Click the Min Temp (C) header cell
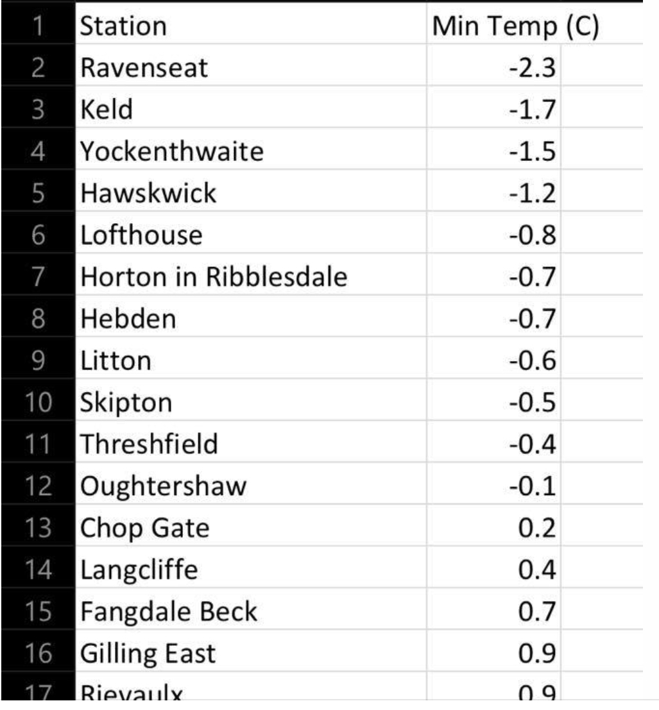 [517, 27]
